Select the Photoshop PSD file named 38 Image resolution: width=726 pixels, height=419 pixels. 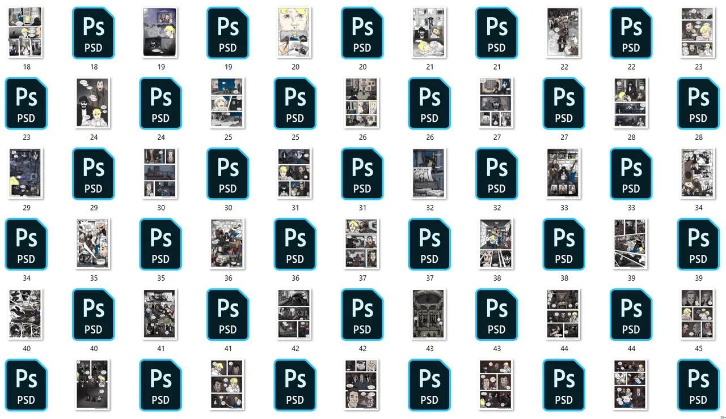click(x=564, y=245)
